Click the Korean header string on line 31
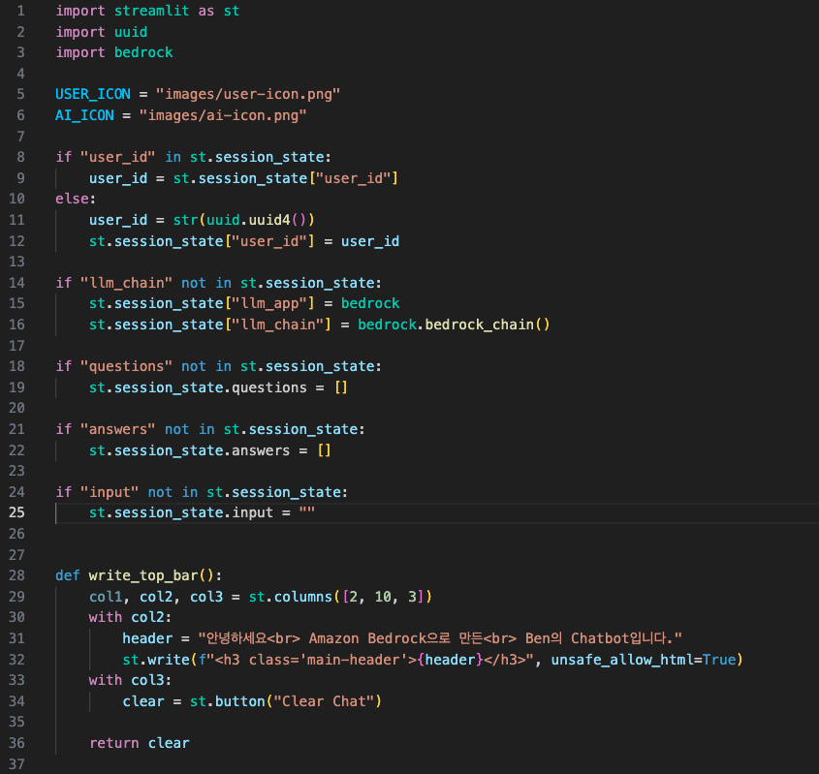 click(x=440, y=638)
